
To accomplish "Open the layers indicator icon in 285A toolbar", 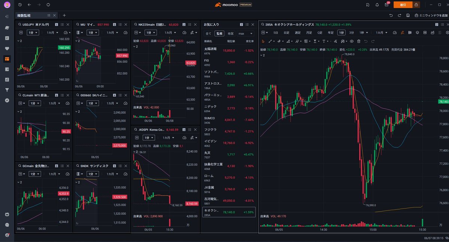I will pyautogui.click(x=417, y=33).
